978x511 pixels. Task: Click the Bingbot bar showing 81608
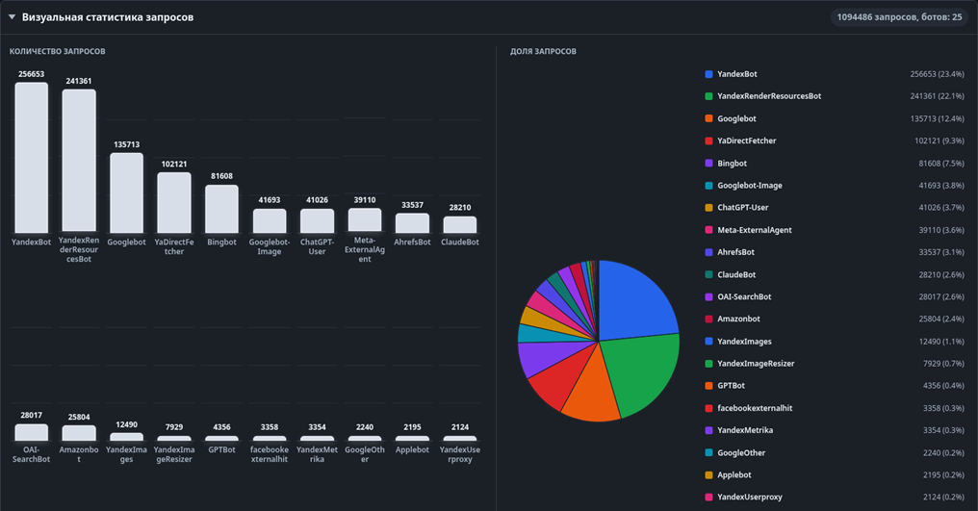tap(222, 209)
